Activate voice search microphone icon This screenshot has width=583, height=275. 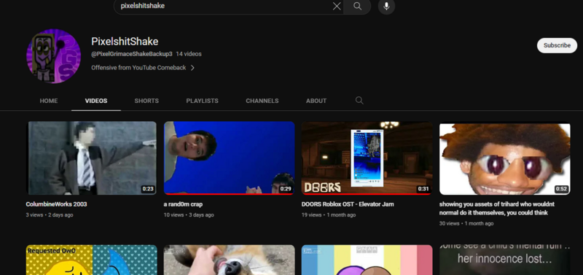pos(386,6)
